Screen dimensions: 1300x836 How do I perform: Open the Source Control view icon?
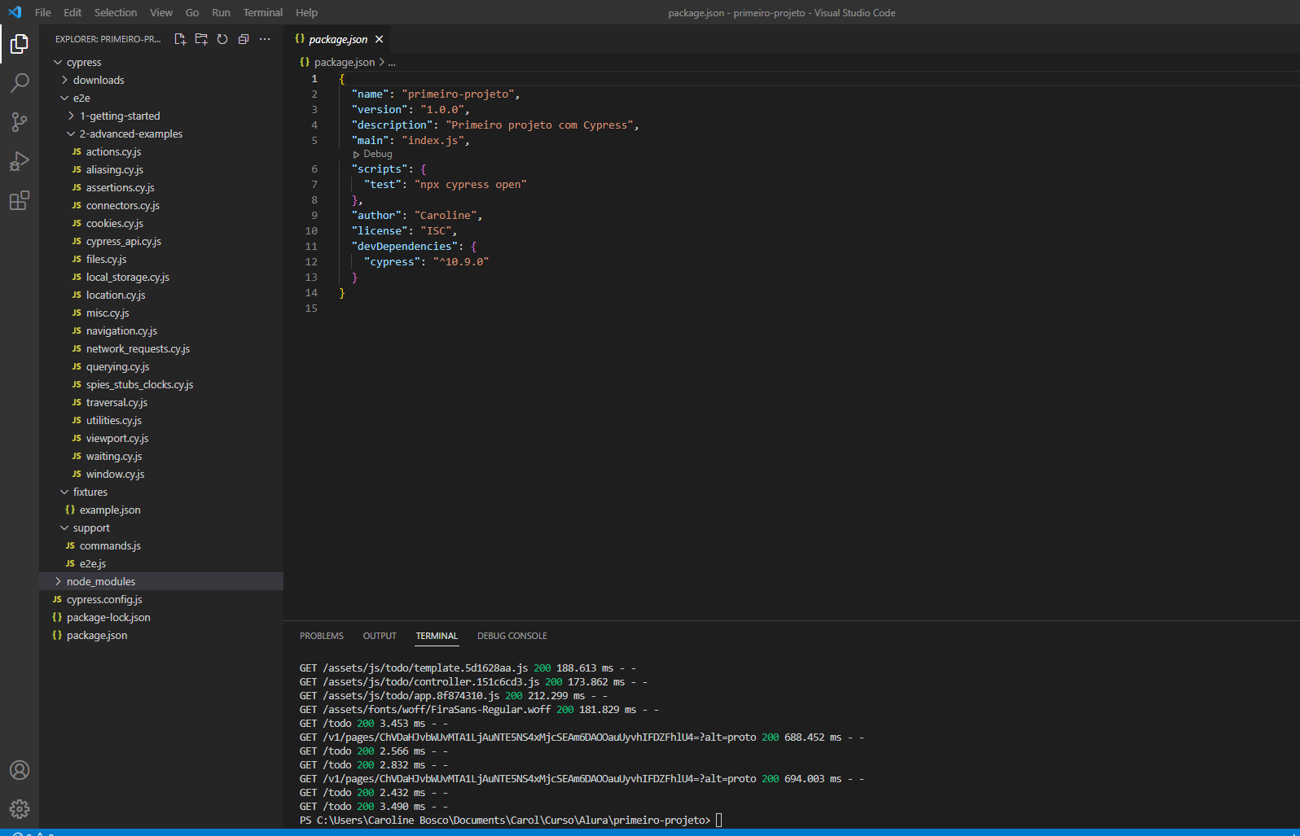(20, 122)
